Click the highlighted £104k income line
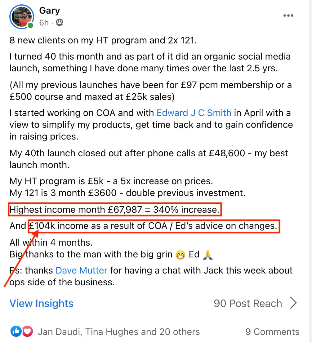This screenshot has height=343, width=312. [x=154, y=226]
